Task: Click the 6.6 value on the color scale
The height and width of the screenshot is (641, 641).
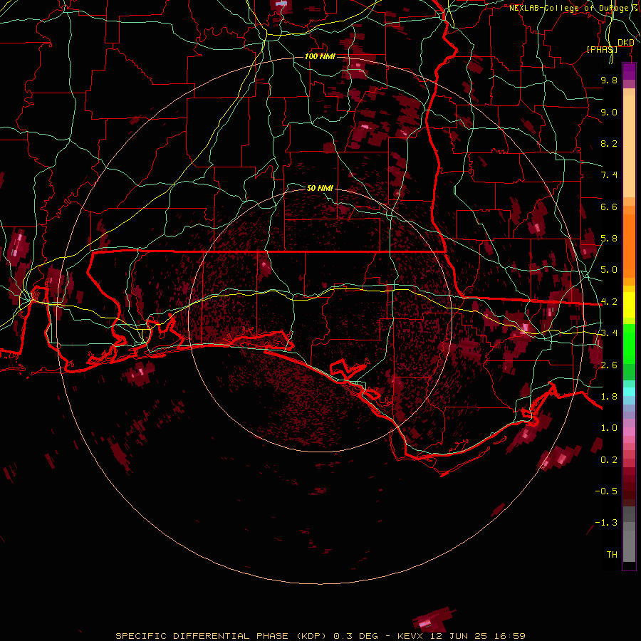Action: click(609, 207)
